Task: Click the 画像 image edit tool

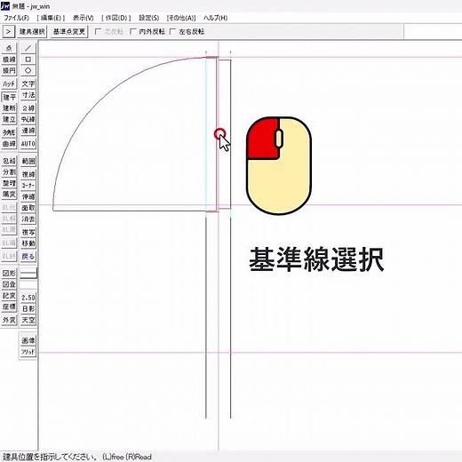Action: [x=28, y=340]
